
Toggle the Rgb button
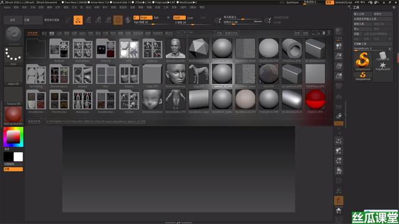(156, 18)
